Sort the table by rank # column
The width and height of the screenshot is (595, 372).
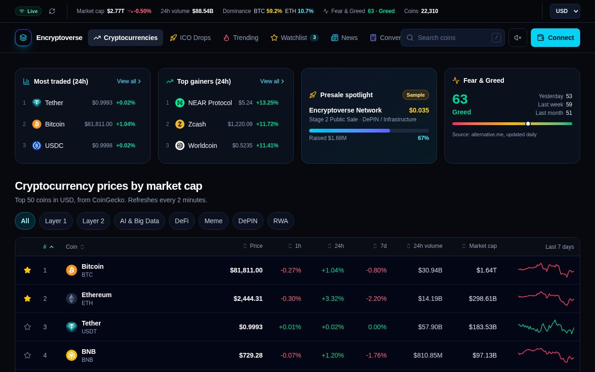48,247
